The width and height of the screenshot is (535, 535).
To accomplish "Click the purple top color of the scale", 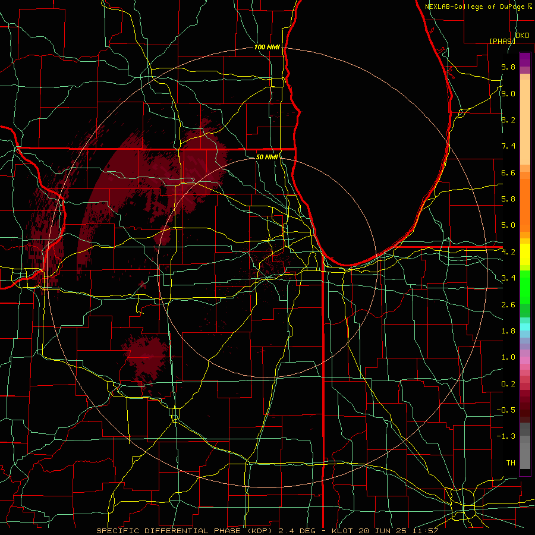I will pyautogui.click(x=525, y=59).
